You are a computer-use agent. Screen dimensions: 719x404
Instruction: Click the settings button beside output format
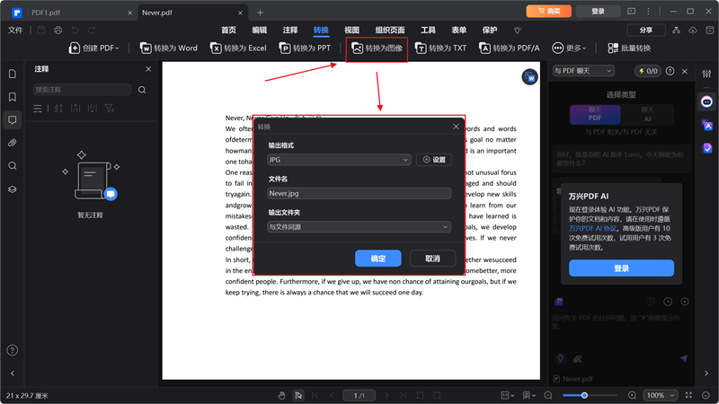(x=434, y=160)
